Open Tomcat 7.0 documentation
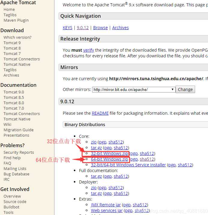The image size is (208, 215). pyautogui.click(x=14, y=108)
